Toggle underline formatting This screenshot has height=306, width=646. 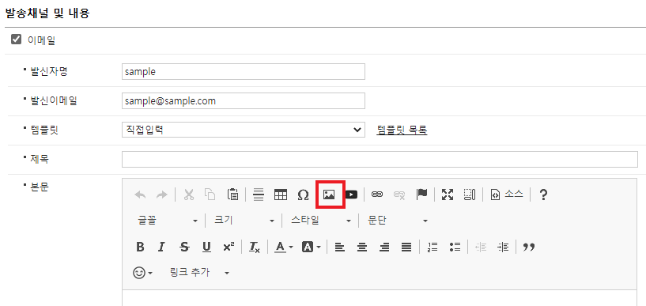pos(206,247)
